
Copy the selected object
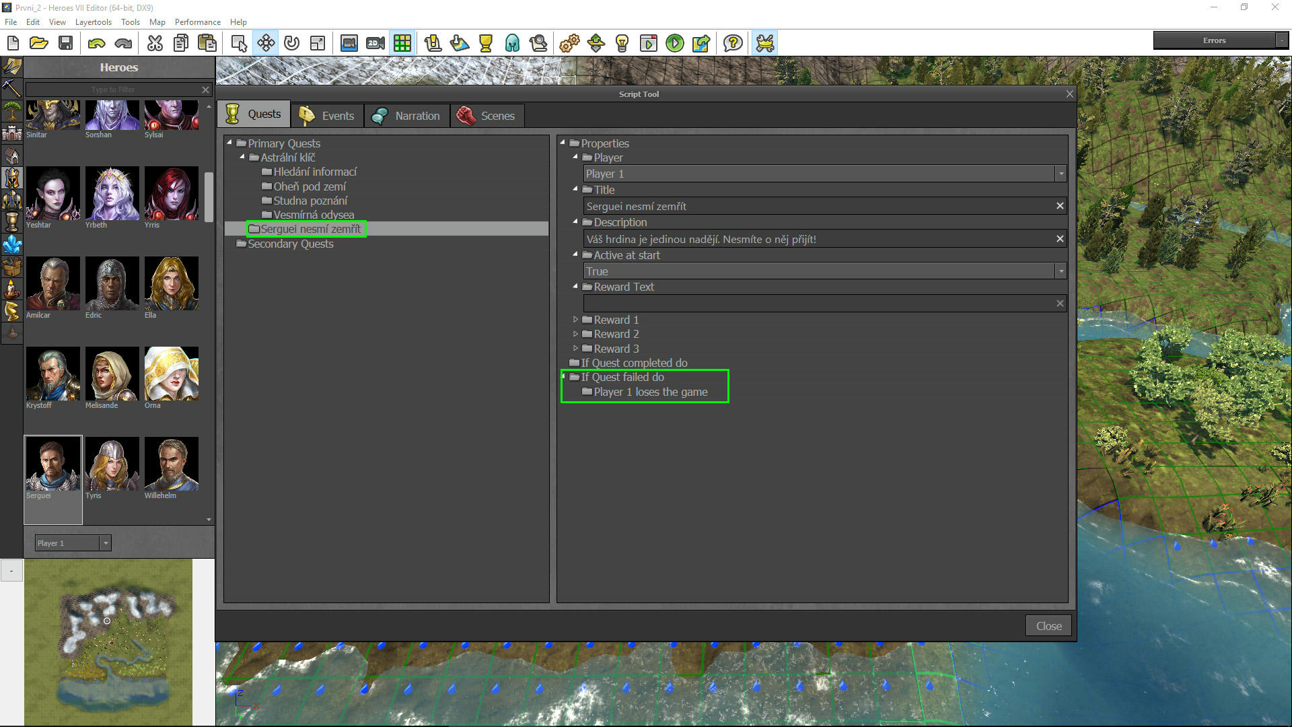[x=180, y=43]
